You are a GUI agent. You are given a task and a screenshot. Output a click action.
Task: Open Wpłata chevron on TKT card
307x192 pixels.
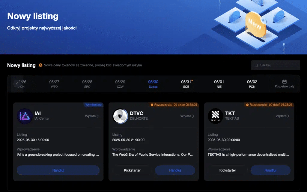pos(288,116)
